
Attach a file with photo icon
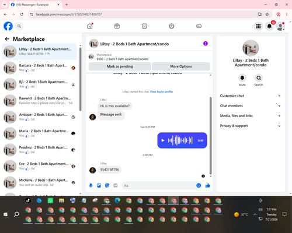click(99, 185)
